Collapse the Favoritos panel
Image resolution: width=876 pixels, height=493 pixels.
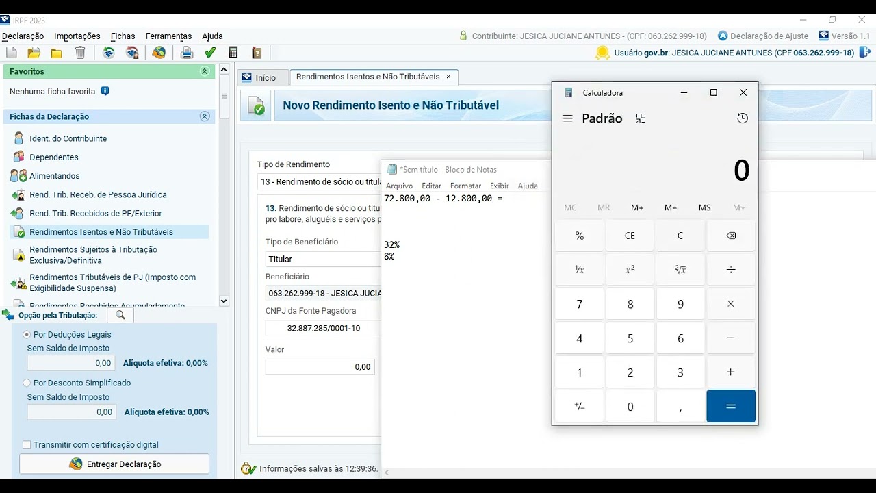tap(204, 71)
